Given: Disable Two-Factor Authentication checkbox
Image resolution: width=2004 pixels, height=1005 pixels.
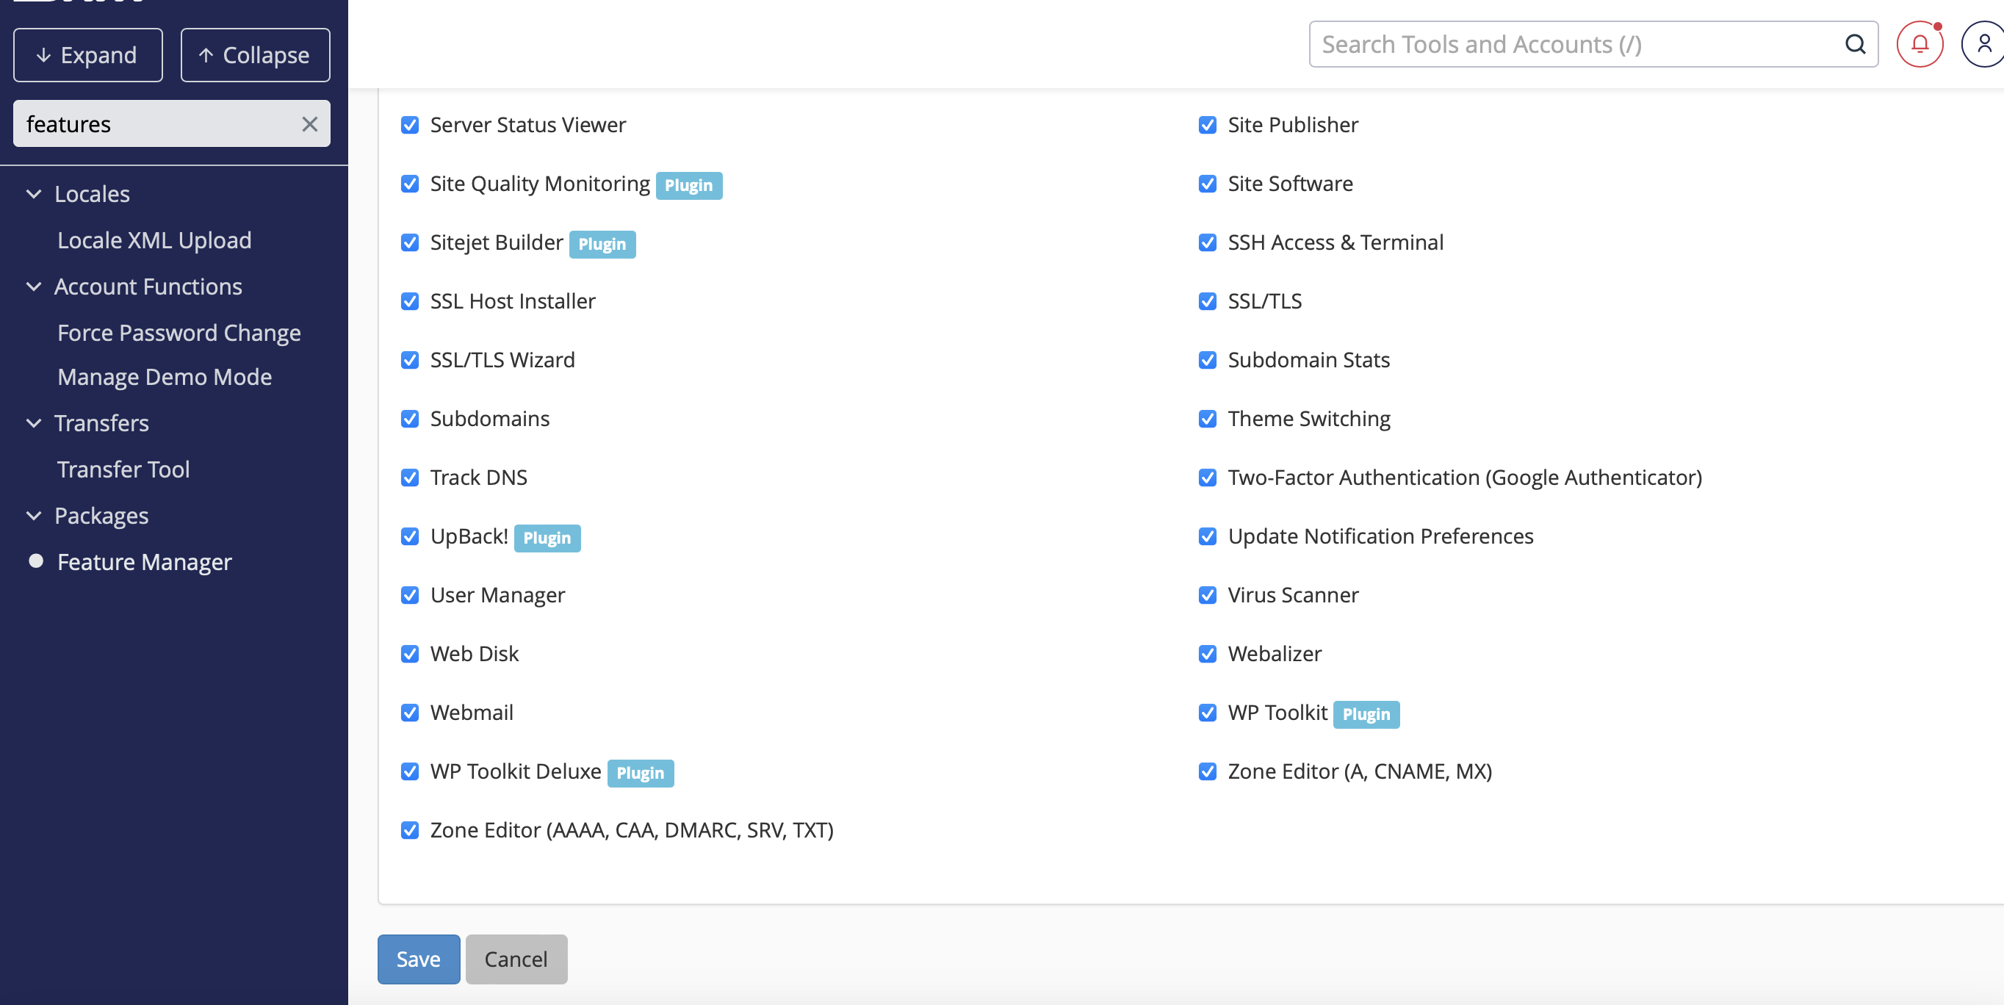Looking at the screenshot, I should 1208,478.
